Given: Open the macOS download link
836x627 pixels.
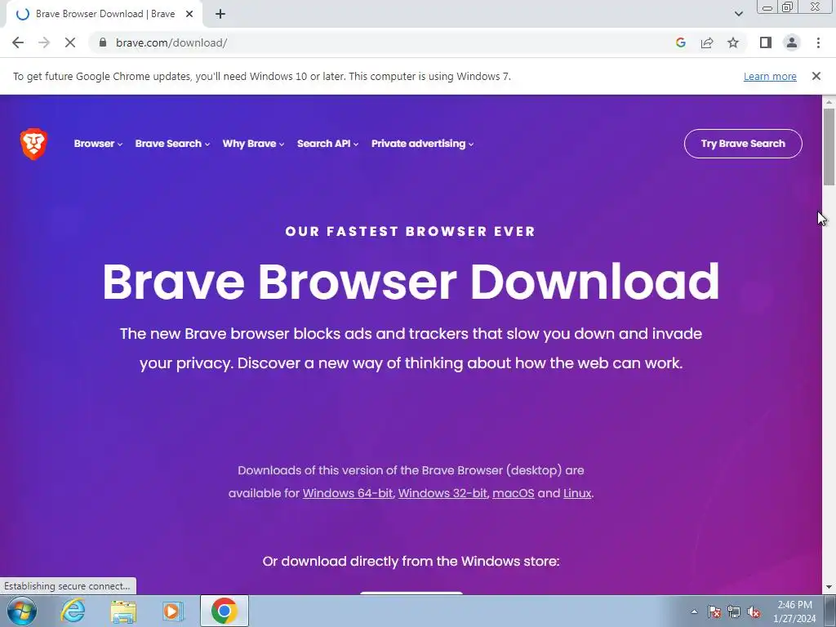Looking at the screenshot, I should click(514, 493).
